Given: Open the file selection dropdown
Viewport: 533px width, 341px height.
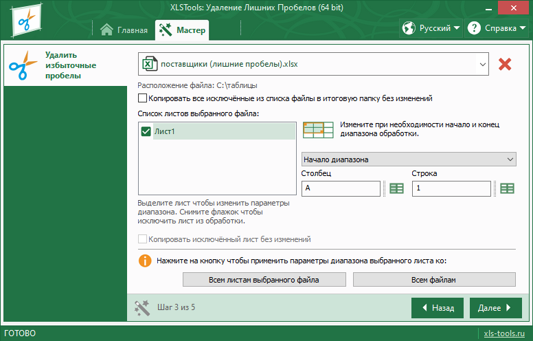Looking at the screenshot, I should point(484,65).
